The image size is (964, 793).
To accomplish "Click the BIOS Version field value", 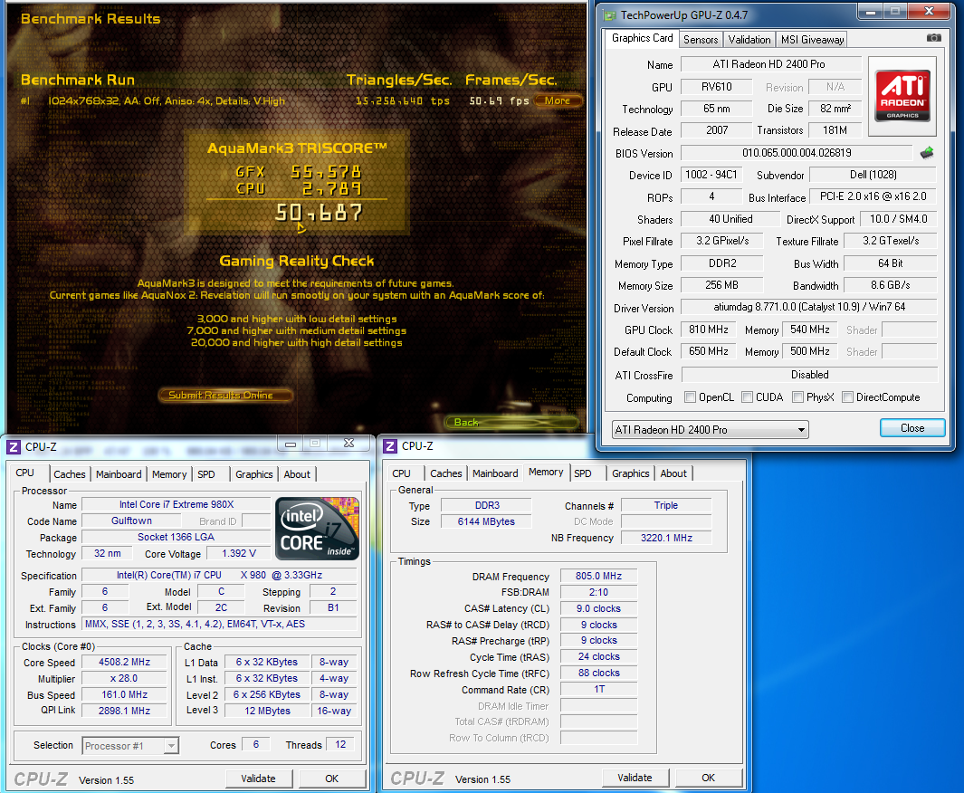I will click(797, 153).
